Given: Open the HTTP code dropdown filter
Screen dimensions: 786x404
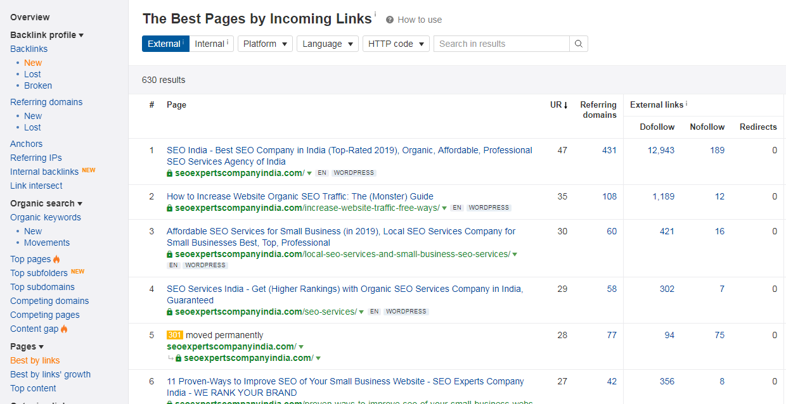Looking at the screenshot, I should (x=396, y=44).
